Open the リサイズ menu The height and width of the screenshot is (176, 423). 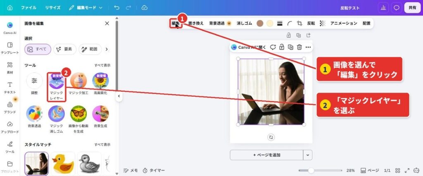52,8
